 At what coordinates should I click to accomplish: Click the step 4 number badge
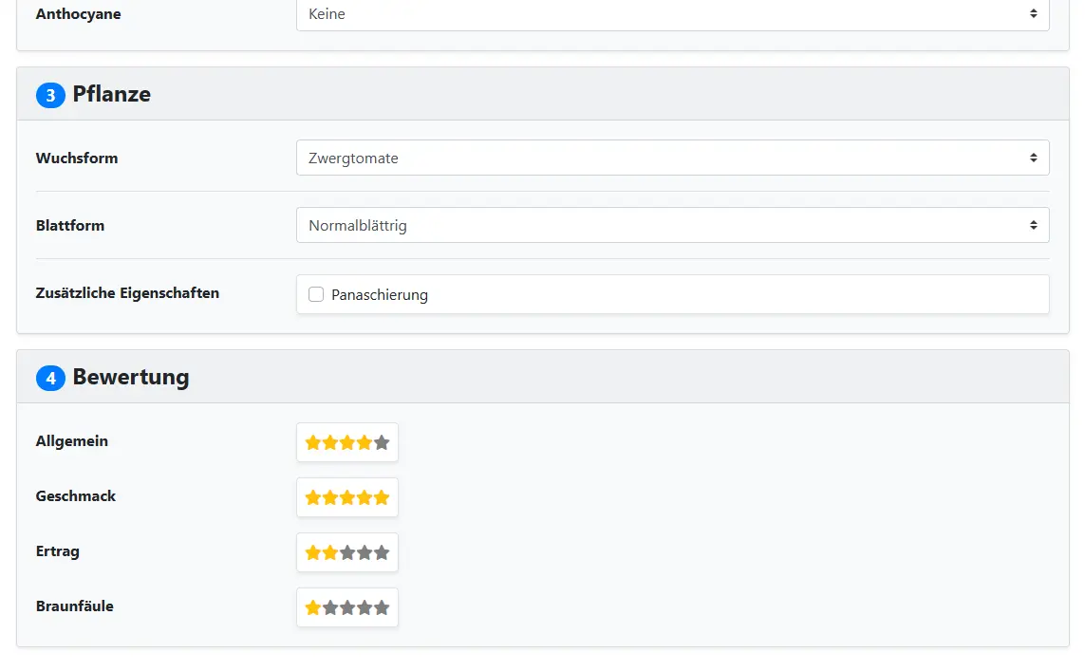pyautogui.click(x=50, y=378)
